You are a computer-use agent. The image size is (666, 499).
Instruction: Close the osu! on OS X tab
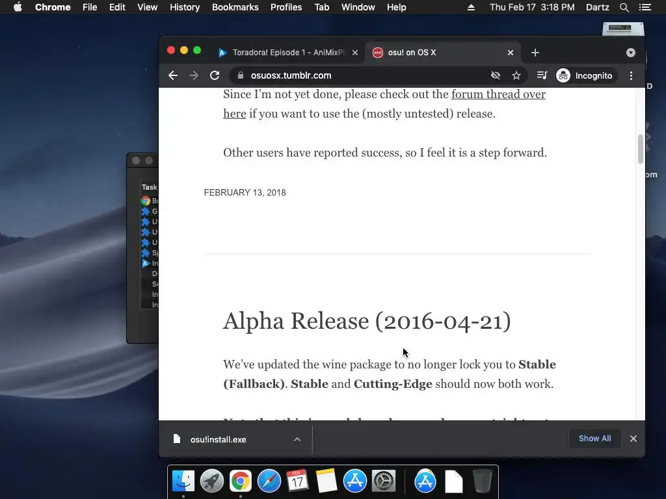point(511,53)
